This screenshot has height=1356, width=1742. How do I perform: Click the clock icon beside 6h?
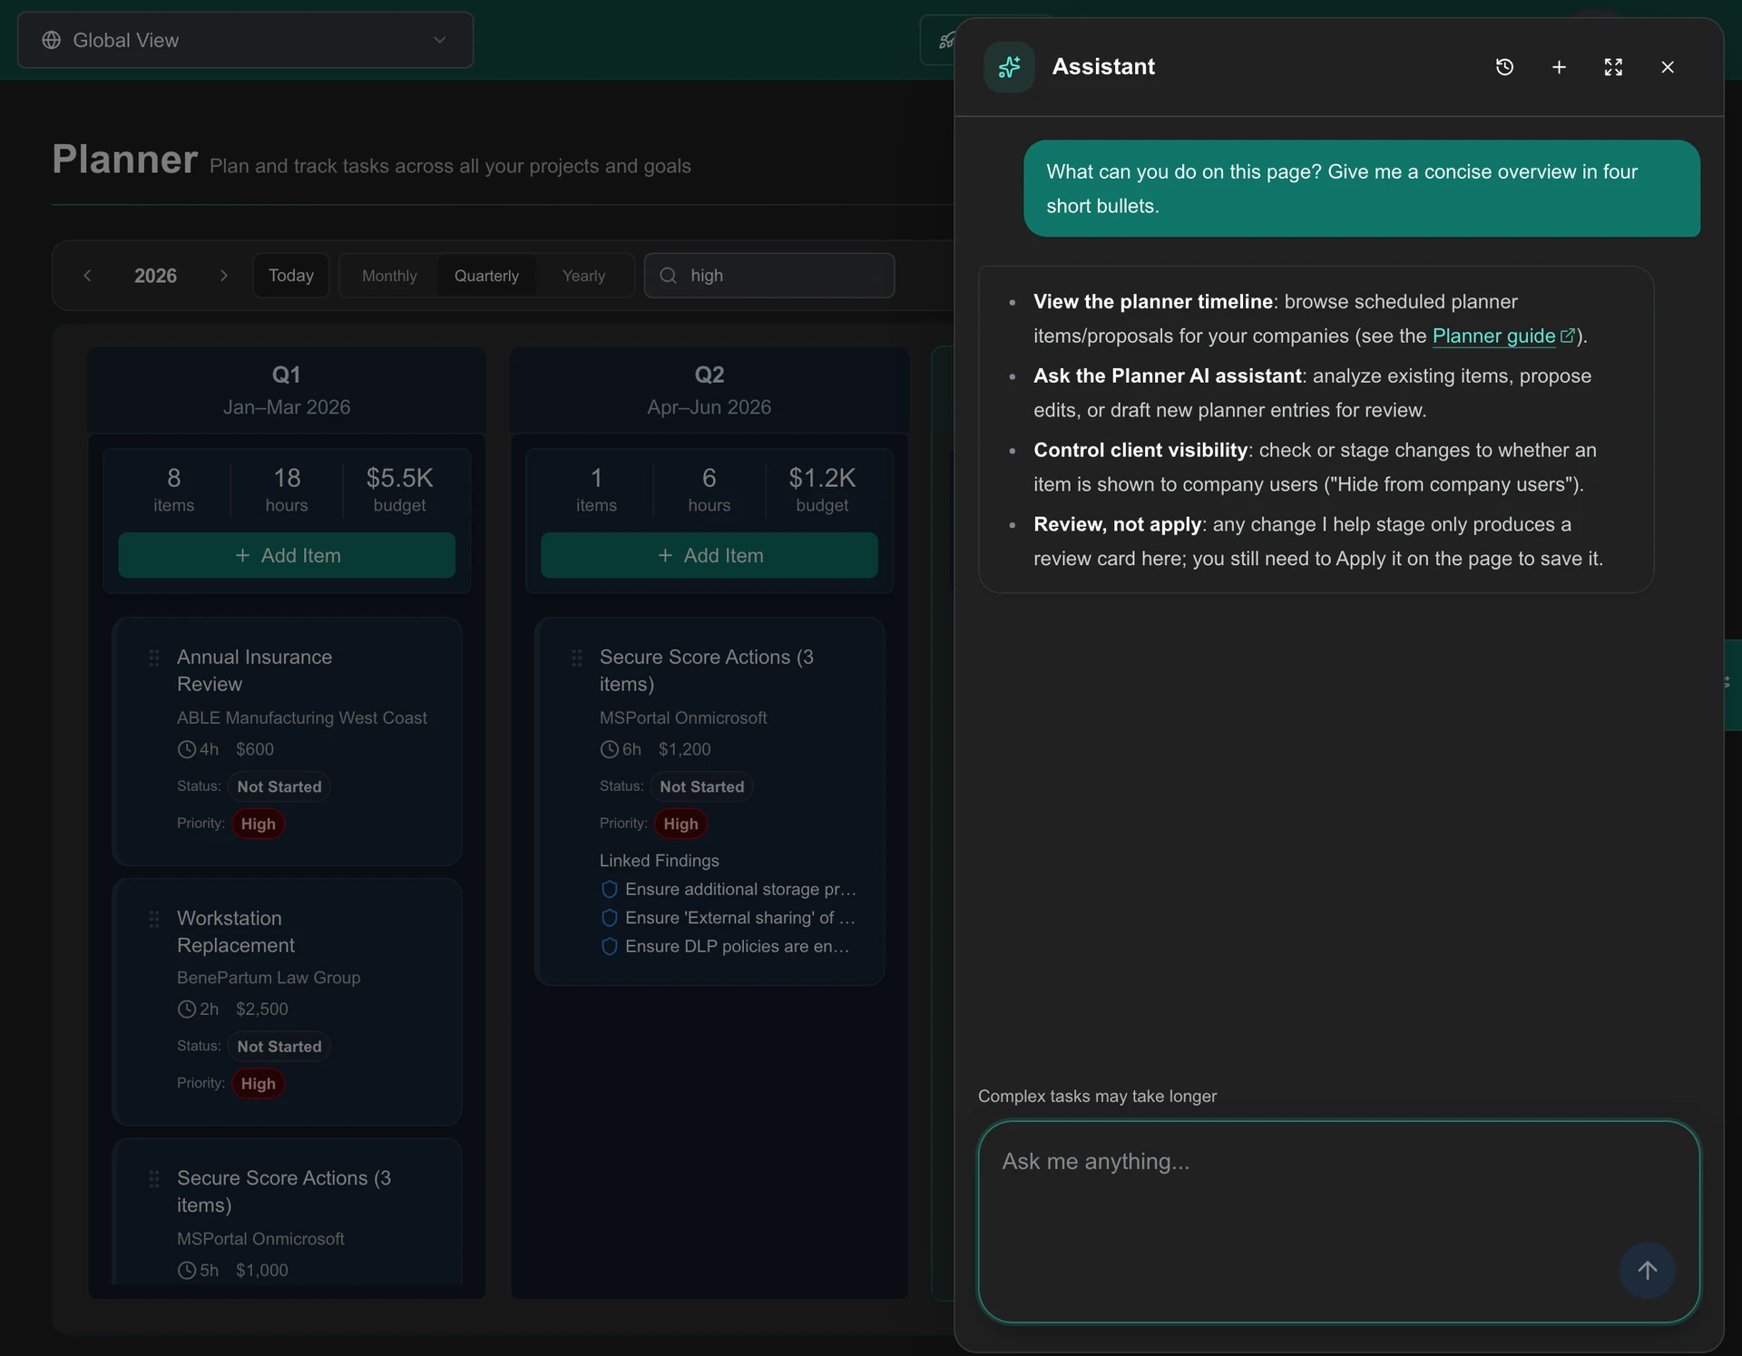click(609, 749)
